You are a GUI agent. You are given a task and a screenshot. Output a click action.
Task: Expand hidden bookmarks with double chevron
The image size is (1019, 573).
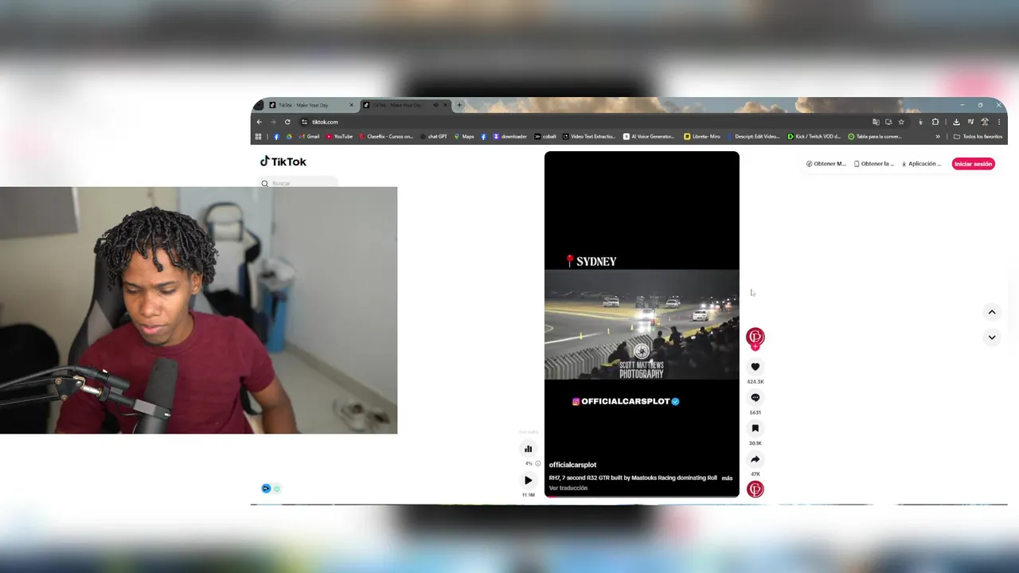938,136
